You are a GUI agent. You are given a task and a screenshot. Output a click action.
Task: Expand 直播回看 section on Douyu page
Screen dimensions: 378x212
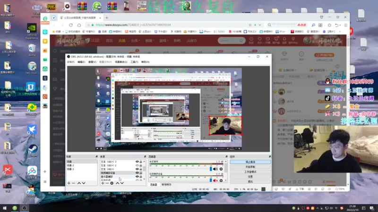click(x=318, y=70)
